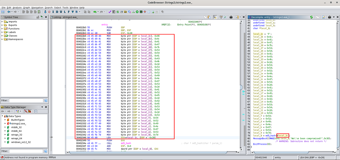340x160 pixels.
Task: Open the Tools menu
Action: 65,7
